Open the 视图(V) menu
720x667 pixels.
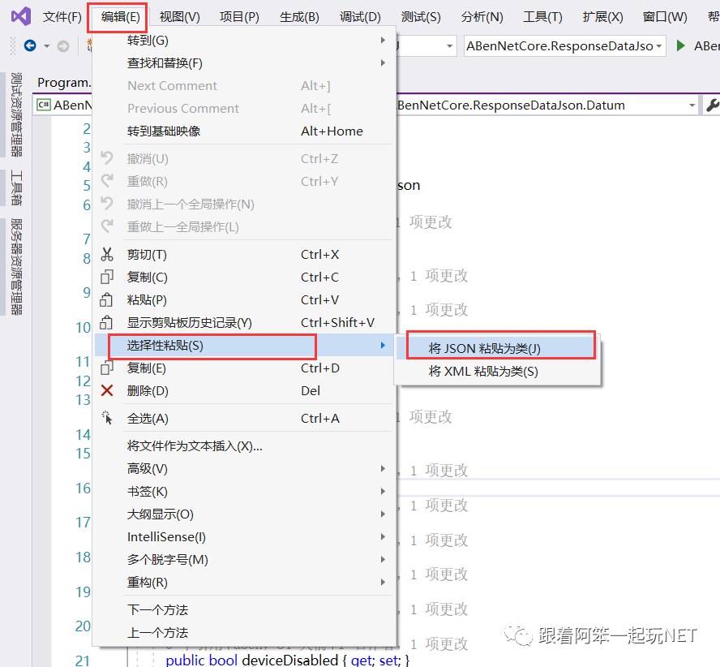[179, 17]
